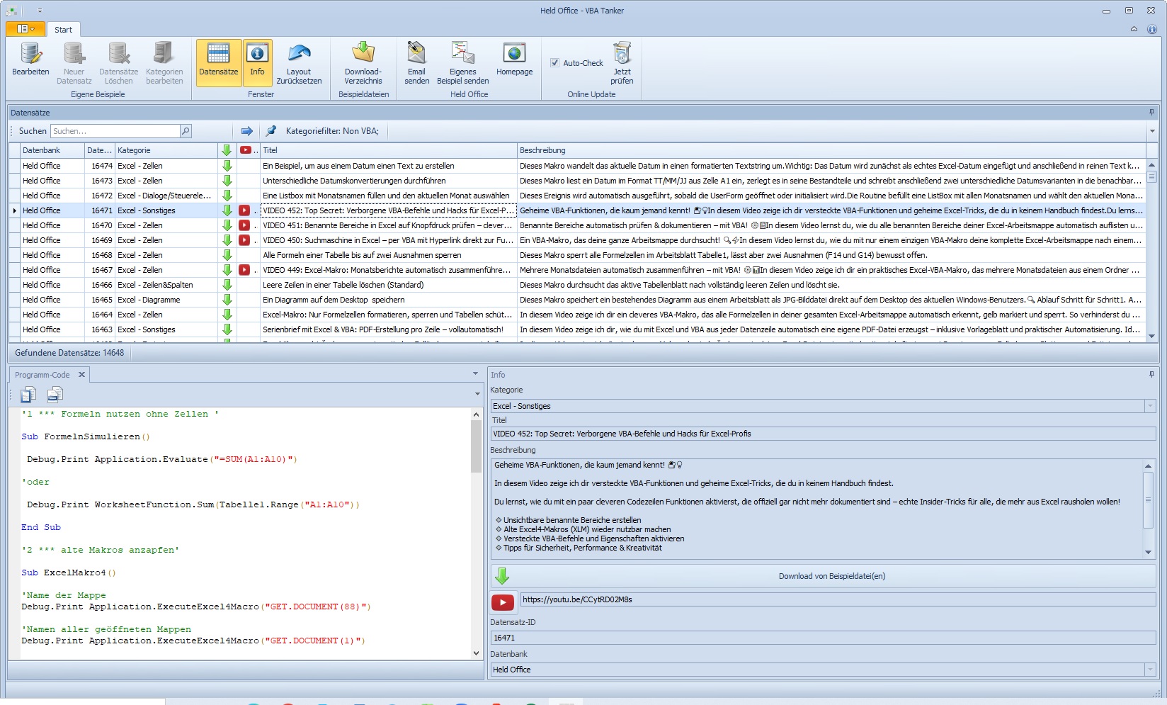This screenshot has width=1167, height=705.
Task: Open the Download-Verzeichnis folder
Action: 363,54
